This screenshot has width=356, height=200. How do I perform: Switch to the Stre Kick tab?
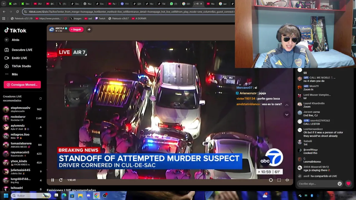[25, 4]
